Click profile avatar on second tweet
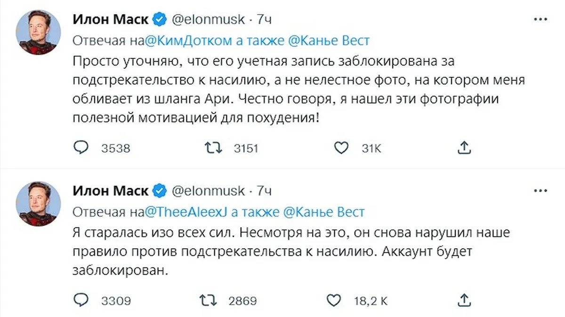The width and height of the screenshot is (565, 317). click(x=39, y=203)
